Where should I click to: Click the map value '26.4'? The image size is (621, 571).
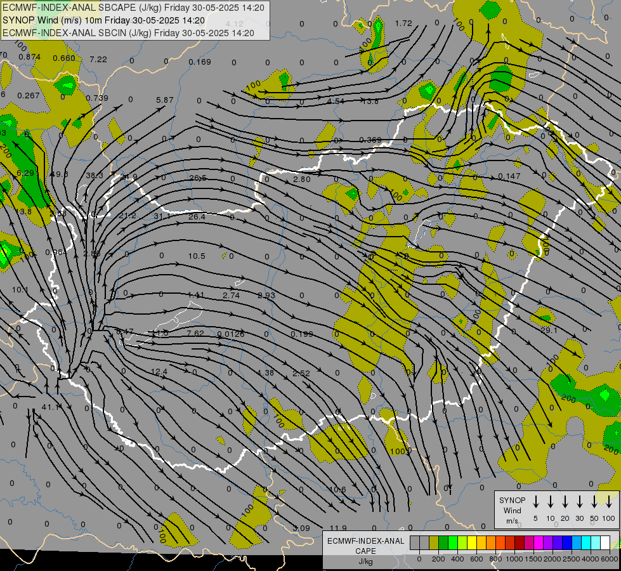pos(197,217)
